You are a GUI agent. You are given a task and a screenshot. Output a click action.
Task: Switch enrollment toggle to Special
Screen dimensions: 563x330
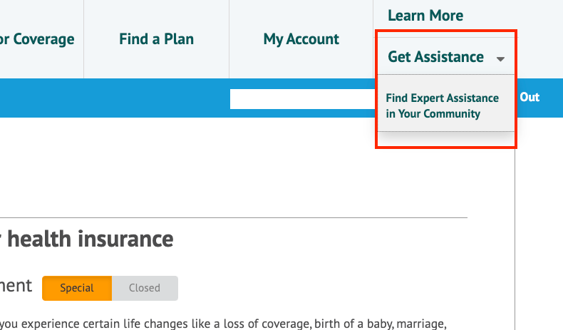coord(77,288)
